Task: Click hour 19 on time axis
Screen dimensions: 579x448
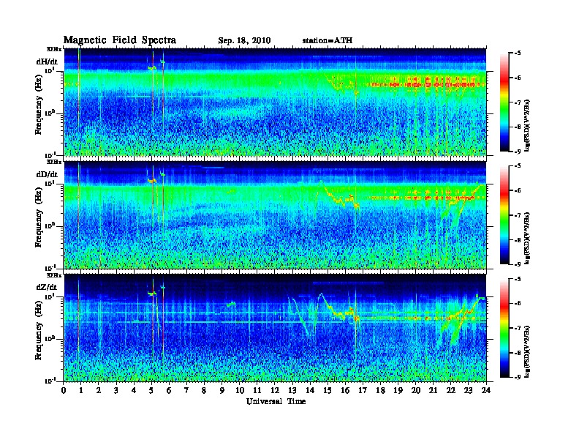Action: (398, 391)
